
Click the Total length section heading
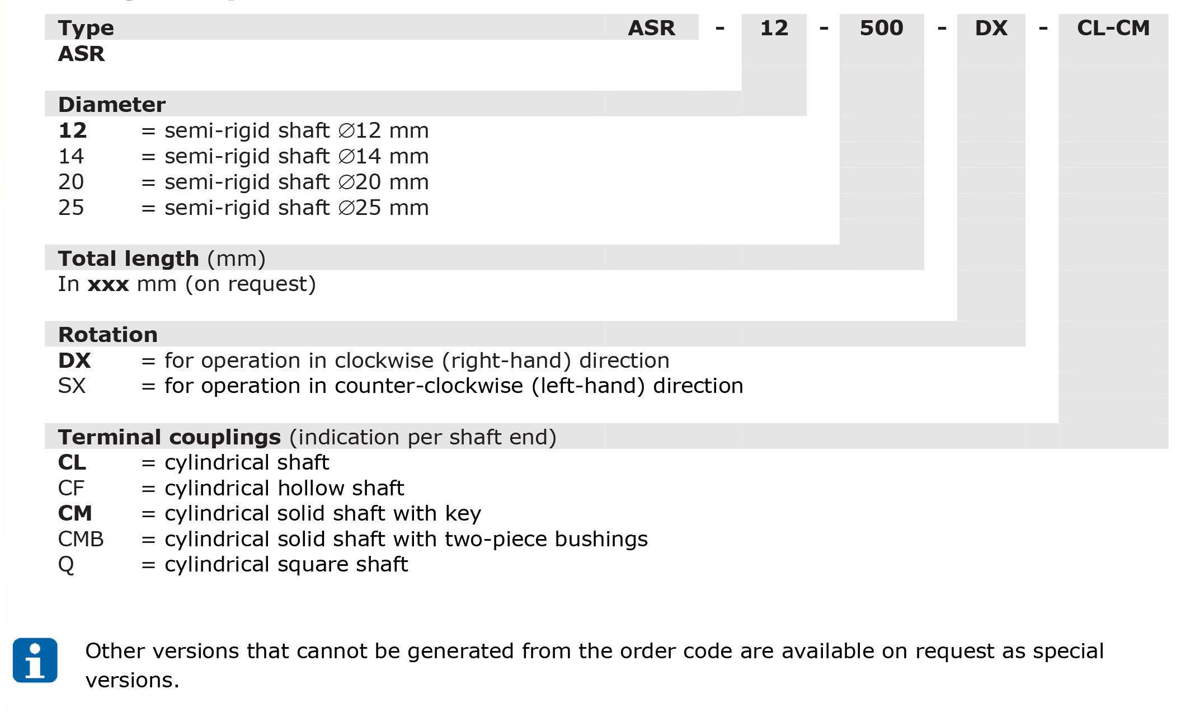[162, 259]
